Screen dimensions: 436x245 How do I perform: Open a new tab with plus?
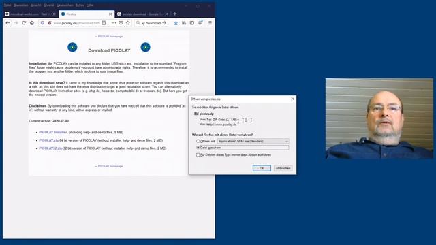click(x=175, y=14)
